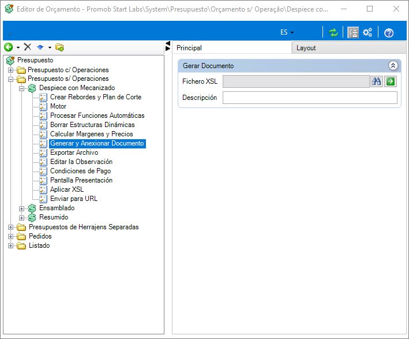Click the Aplicar XSL operation icon
This screenshot has height=339, width=409.
(x=43, y=189)
